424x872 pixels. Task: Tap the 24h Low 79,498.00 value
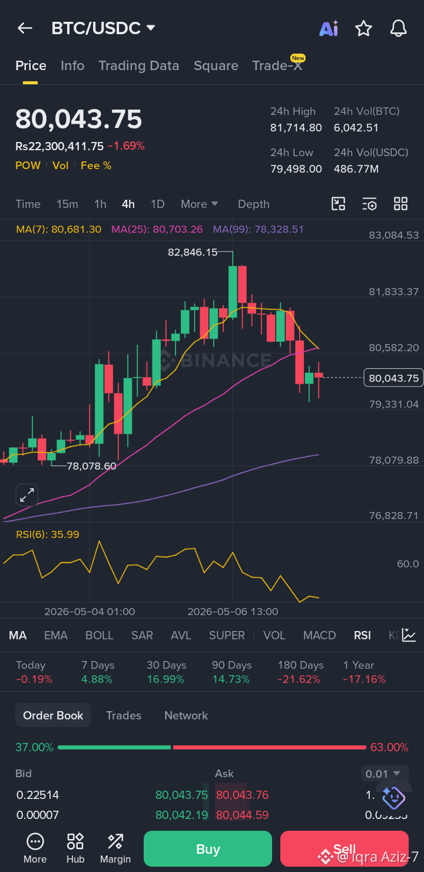(x=296, y=169)
